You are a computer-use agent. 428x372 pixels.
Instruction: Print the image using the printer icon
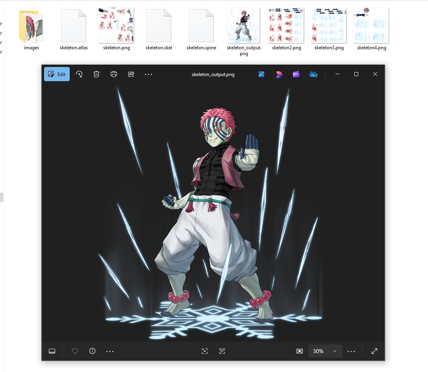[114, 74]
